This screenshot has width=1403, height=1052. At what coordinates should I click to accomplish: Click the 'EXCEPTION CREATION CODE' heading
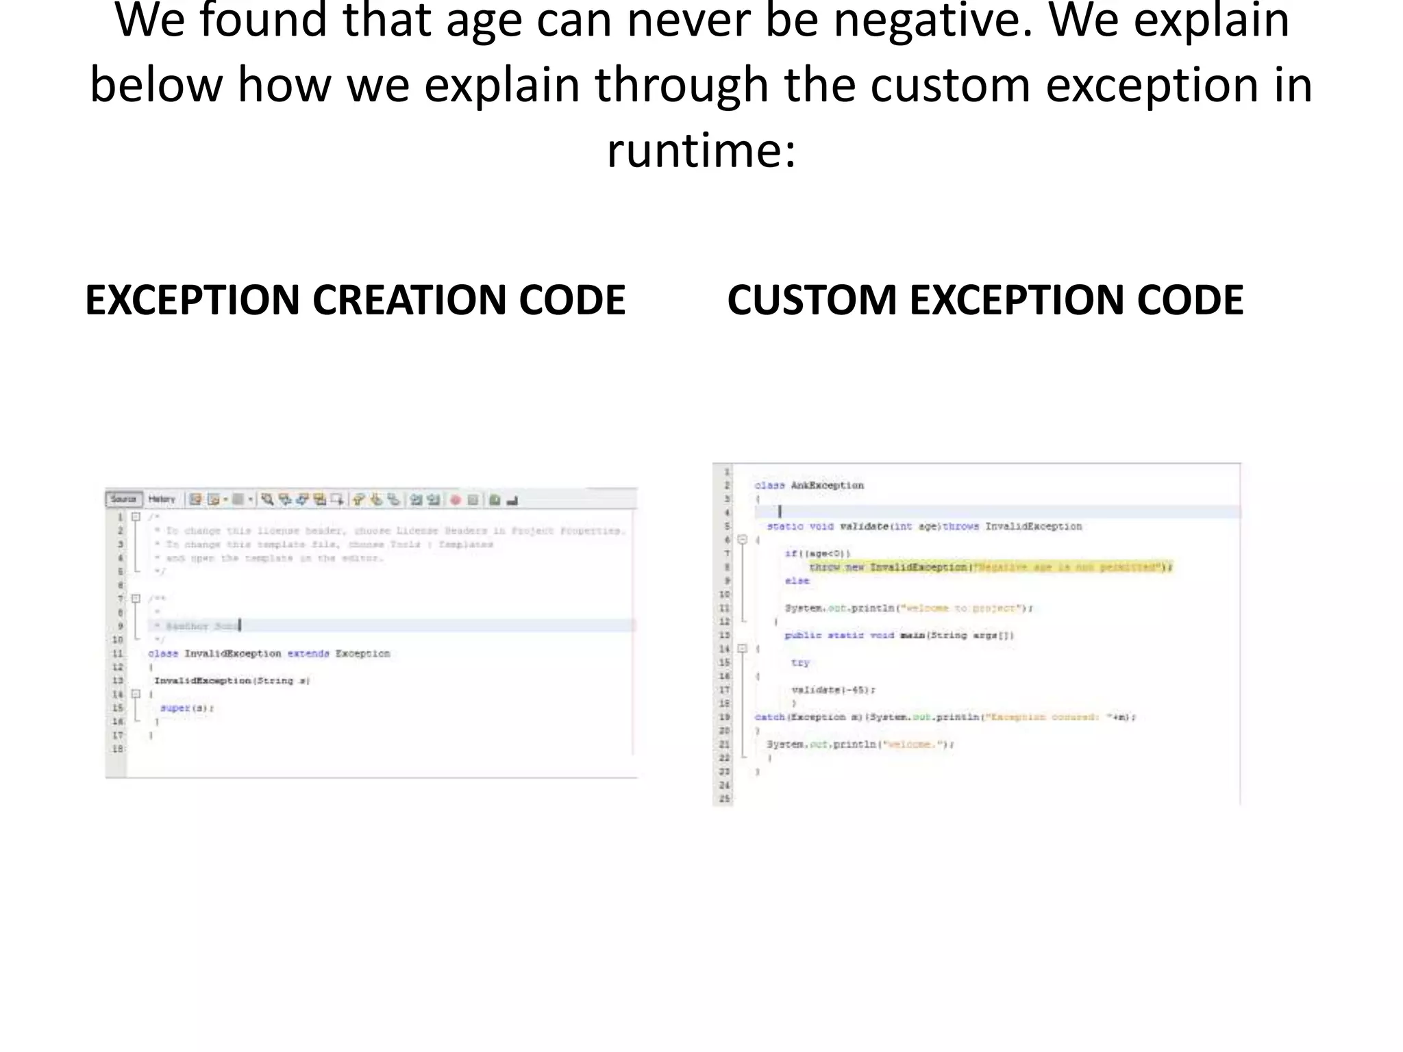[356, 300]
